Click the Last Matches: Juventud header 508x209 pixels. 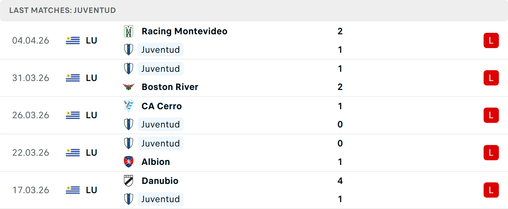[x=62, y=10]
